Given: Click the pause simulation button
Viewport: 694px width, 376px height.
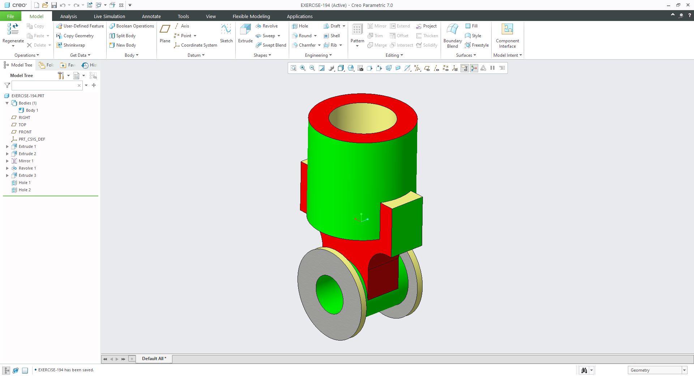Looking at the screenshot, I should tap(492, 68).
